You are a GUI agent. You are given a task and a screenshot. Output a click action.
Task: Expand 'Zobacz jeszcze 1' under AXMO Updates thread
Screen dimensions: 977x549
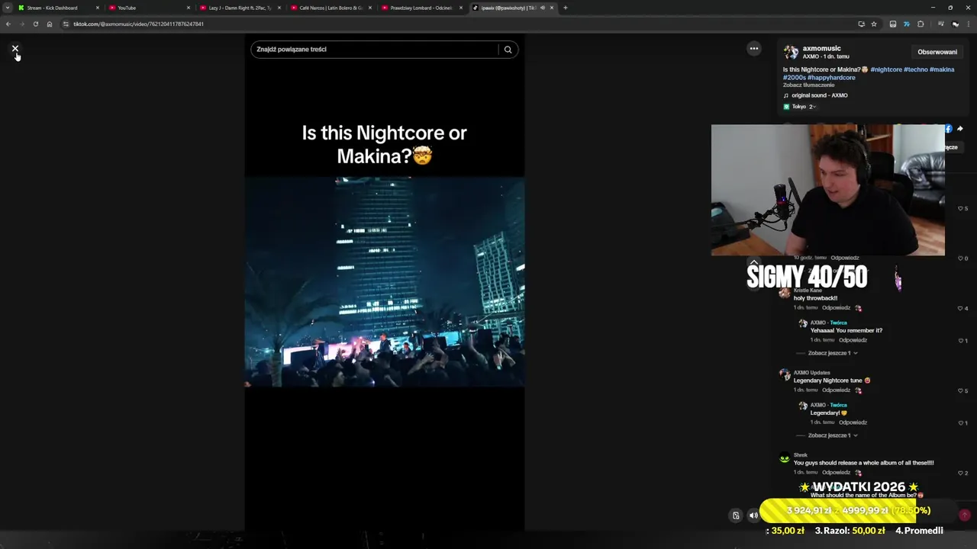pyautogui.click(x=832, y=435)
